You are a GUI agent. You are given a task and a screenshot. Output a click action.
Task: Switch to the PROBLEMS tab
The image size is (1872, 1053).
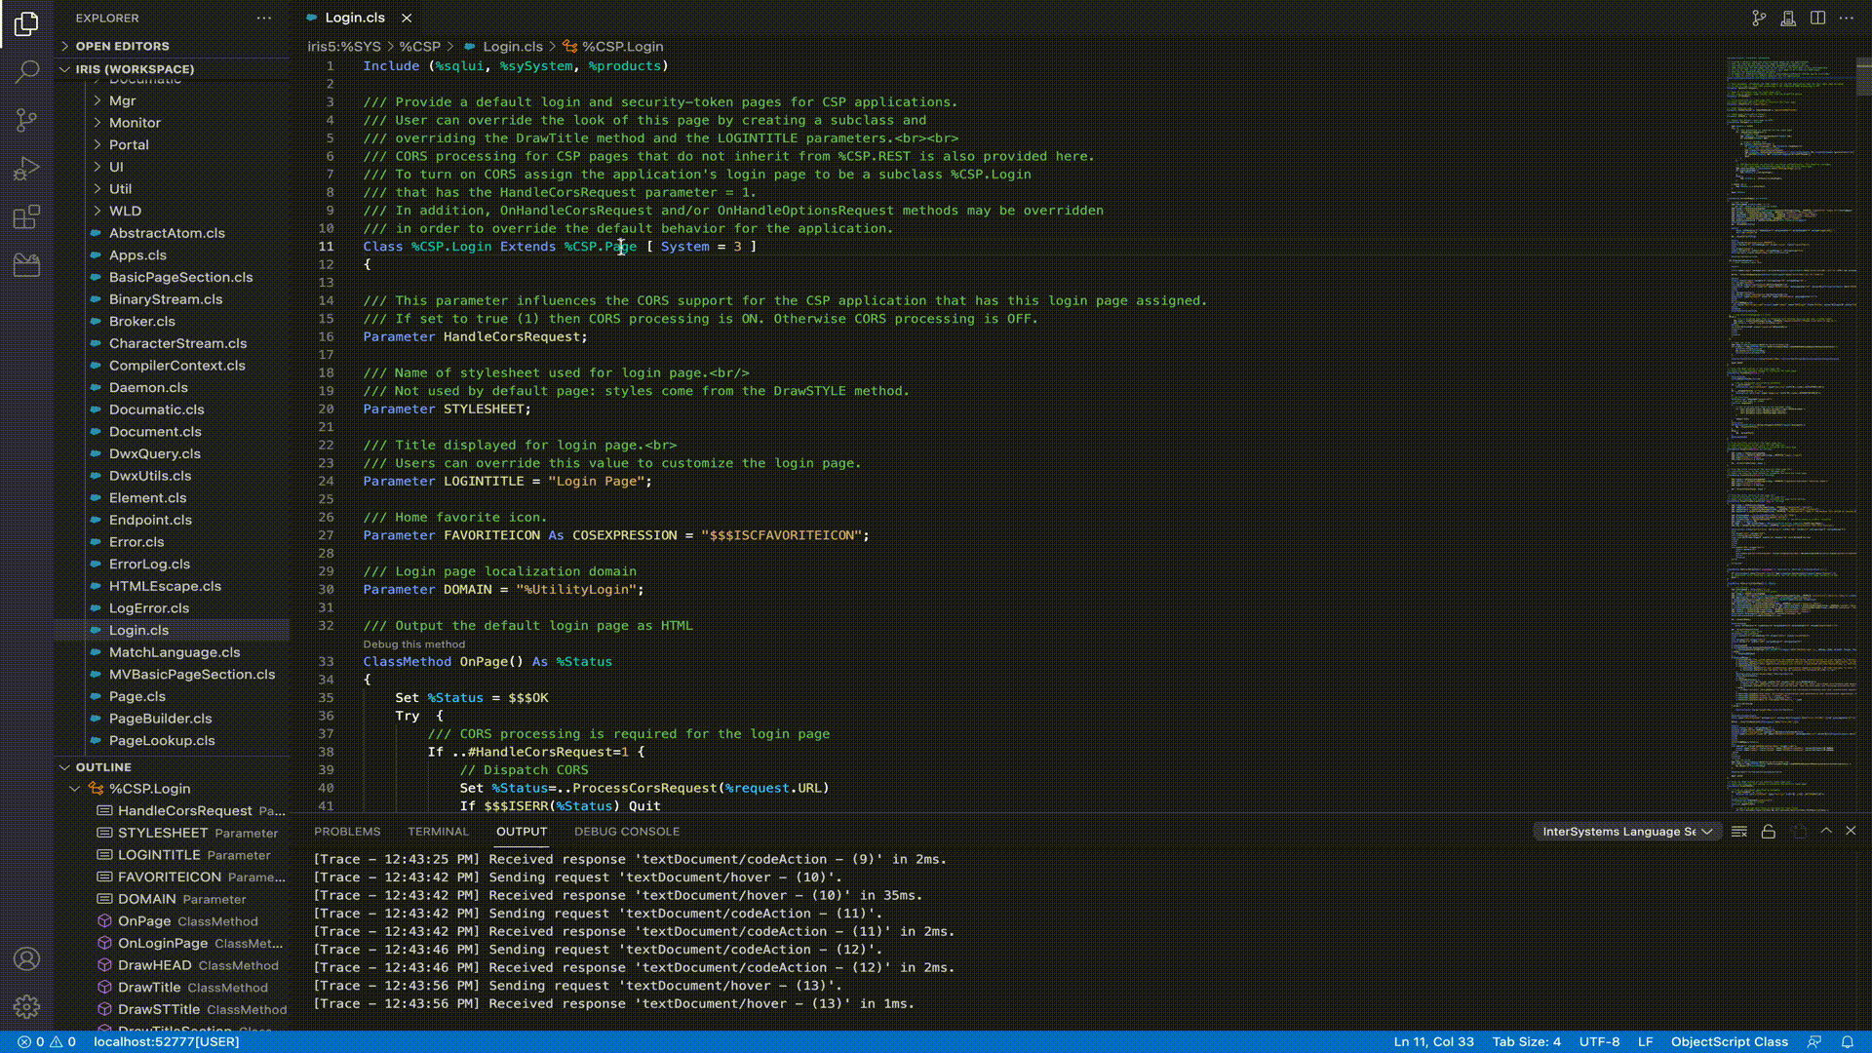pyautogui.click(x=347, y=832)
